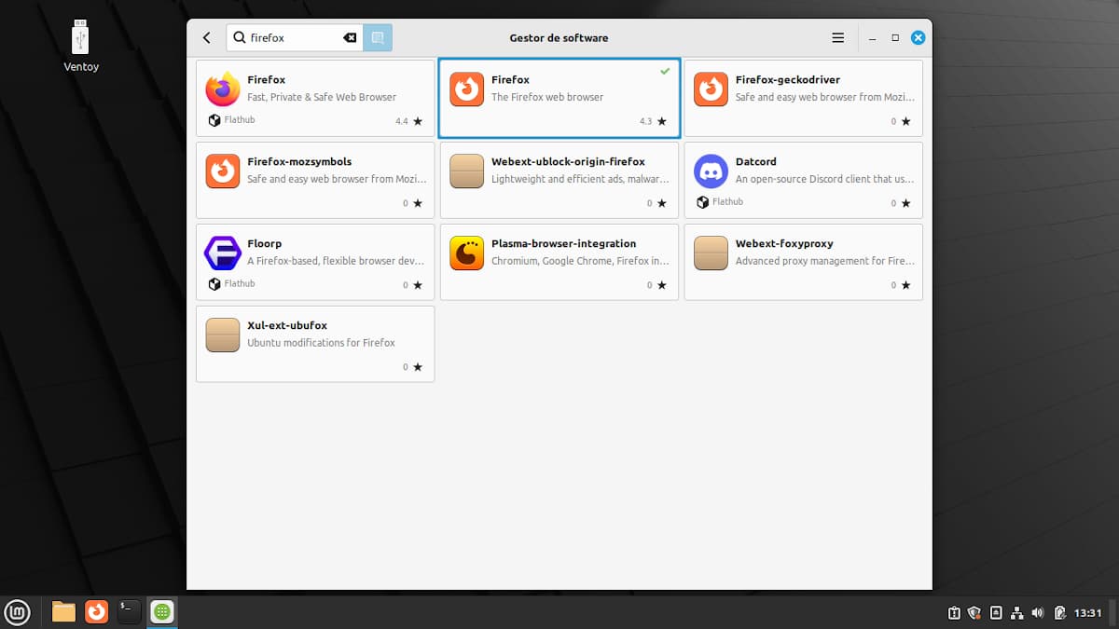Viewport: 1119px width, 629px height.
Task: Select the Firefox-geckodriver package icon
Action: (711, 89)
